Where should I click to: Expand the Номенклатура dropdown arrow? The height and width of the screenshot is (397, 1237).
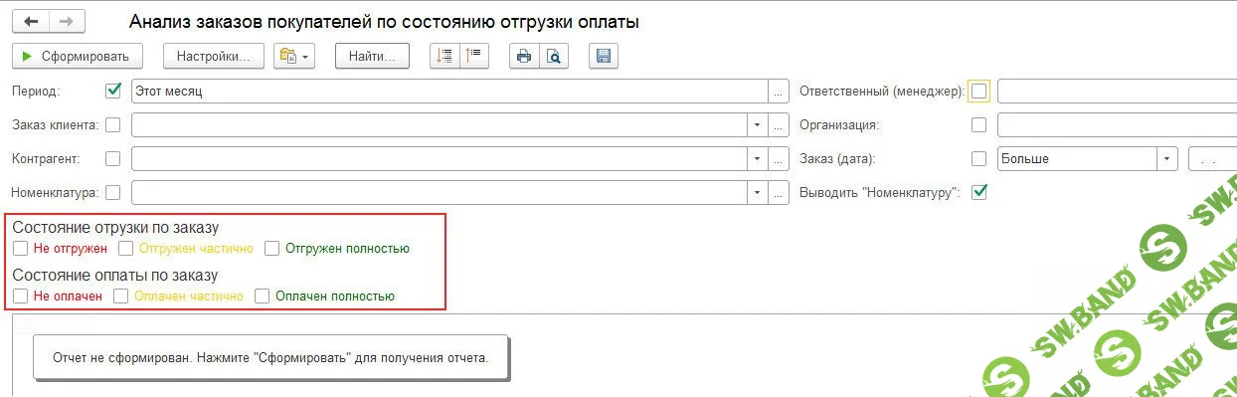(757, 192)
